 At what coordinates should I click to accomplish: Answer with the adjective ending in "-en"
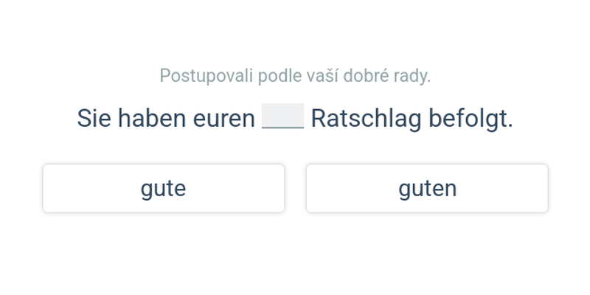coord(427,189)
